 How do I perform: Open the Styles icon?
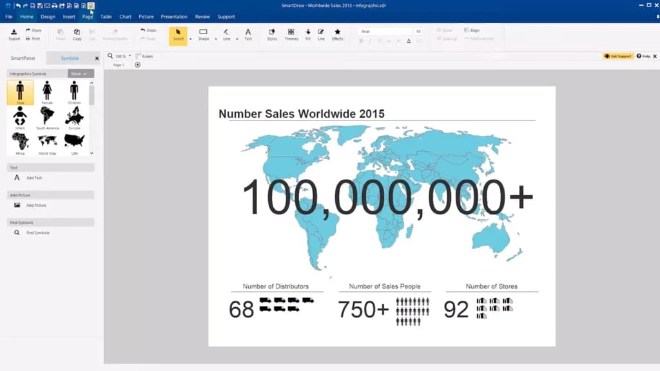coord(272,35)
